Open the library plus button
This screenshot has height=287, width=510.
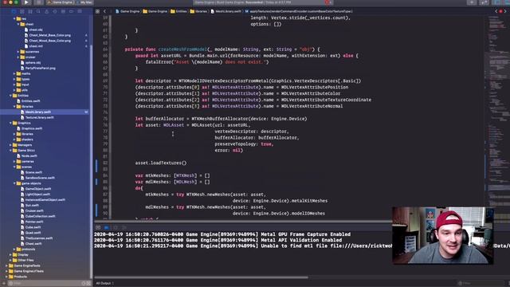point(472,2)
